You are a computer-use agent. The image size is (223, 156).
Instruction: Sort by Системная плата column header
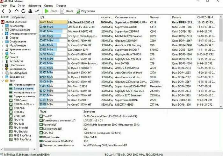click(131, 17)
